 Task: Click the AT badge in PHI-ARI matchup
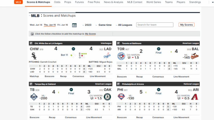(158, 90)
